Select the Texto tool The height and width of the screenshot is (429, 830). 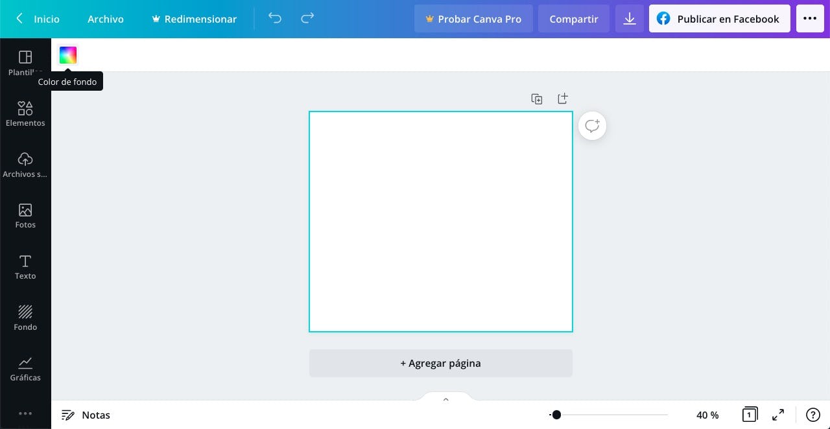tap(25, 267)
